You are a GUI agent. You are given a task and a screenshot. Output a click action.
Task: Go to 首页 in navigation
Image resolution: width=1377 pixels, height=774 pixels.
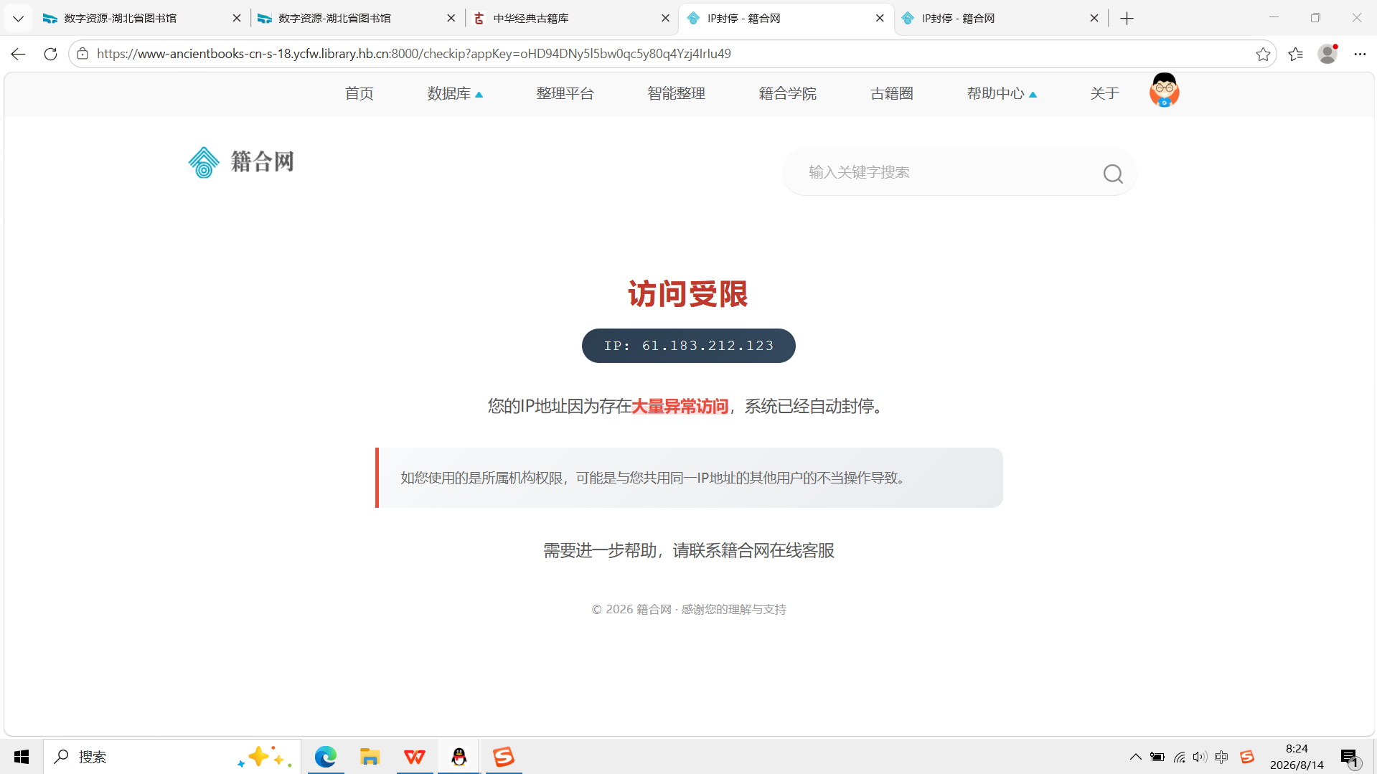[x=359, y=94]
